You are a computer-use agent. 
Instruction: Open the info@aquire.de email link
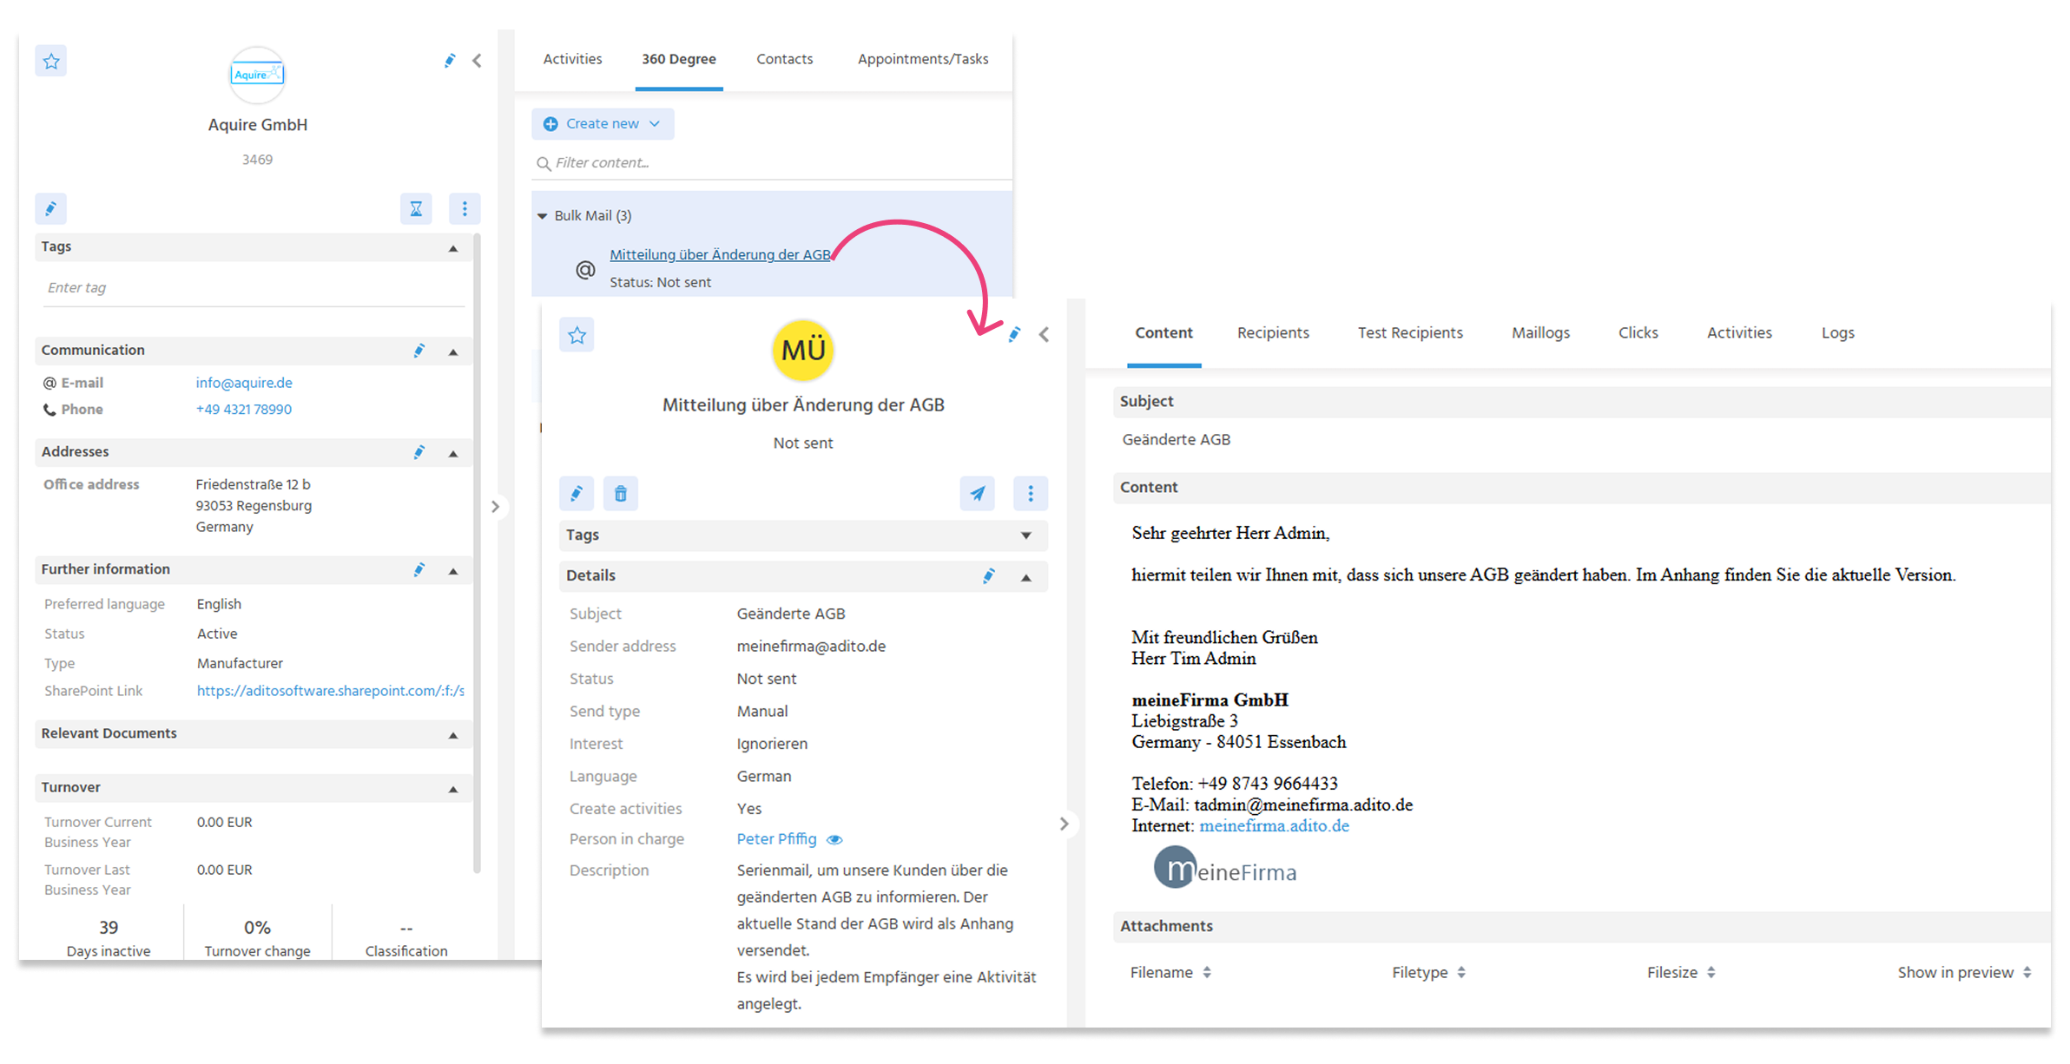(x=244, y=383)
